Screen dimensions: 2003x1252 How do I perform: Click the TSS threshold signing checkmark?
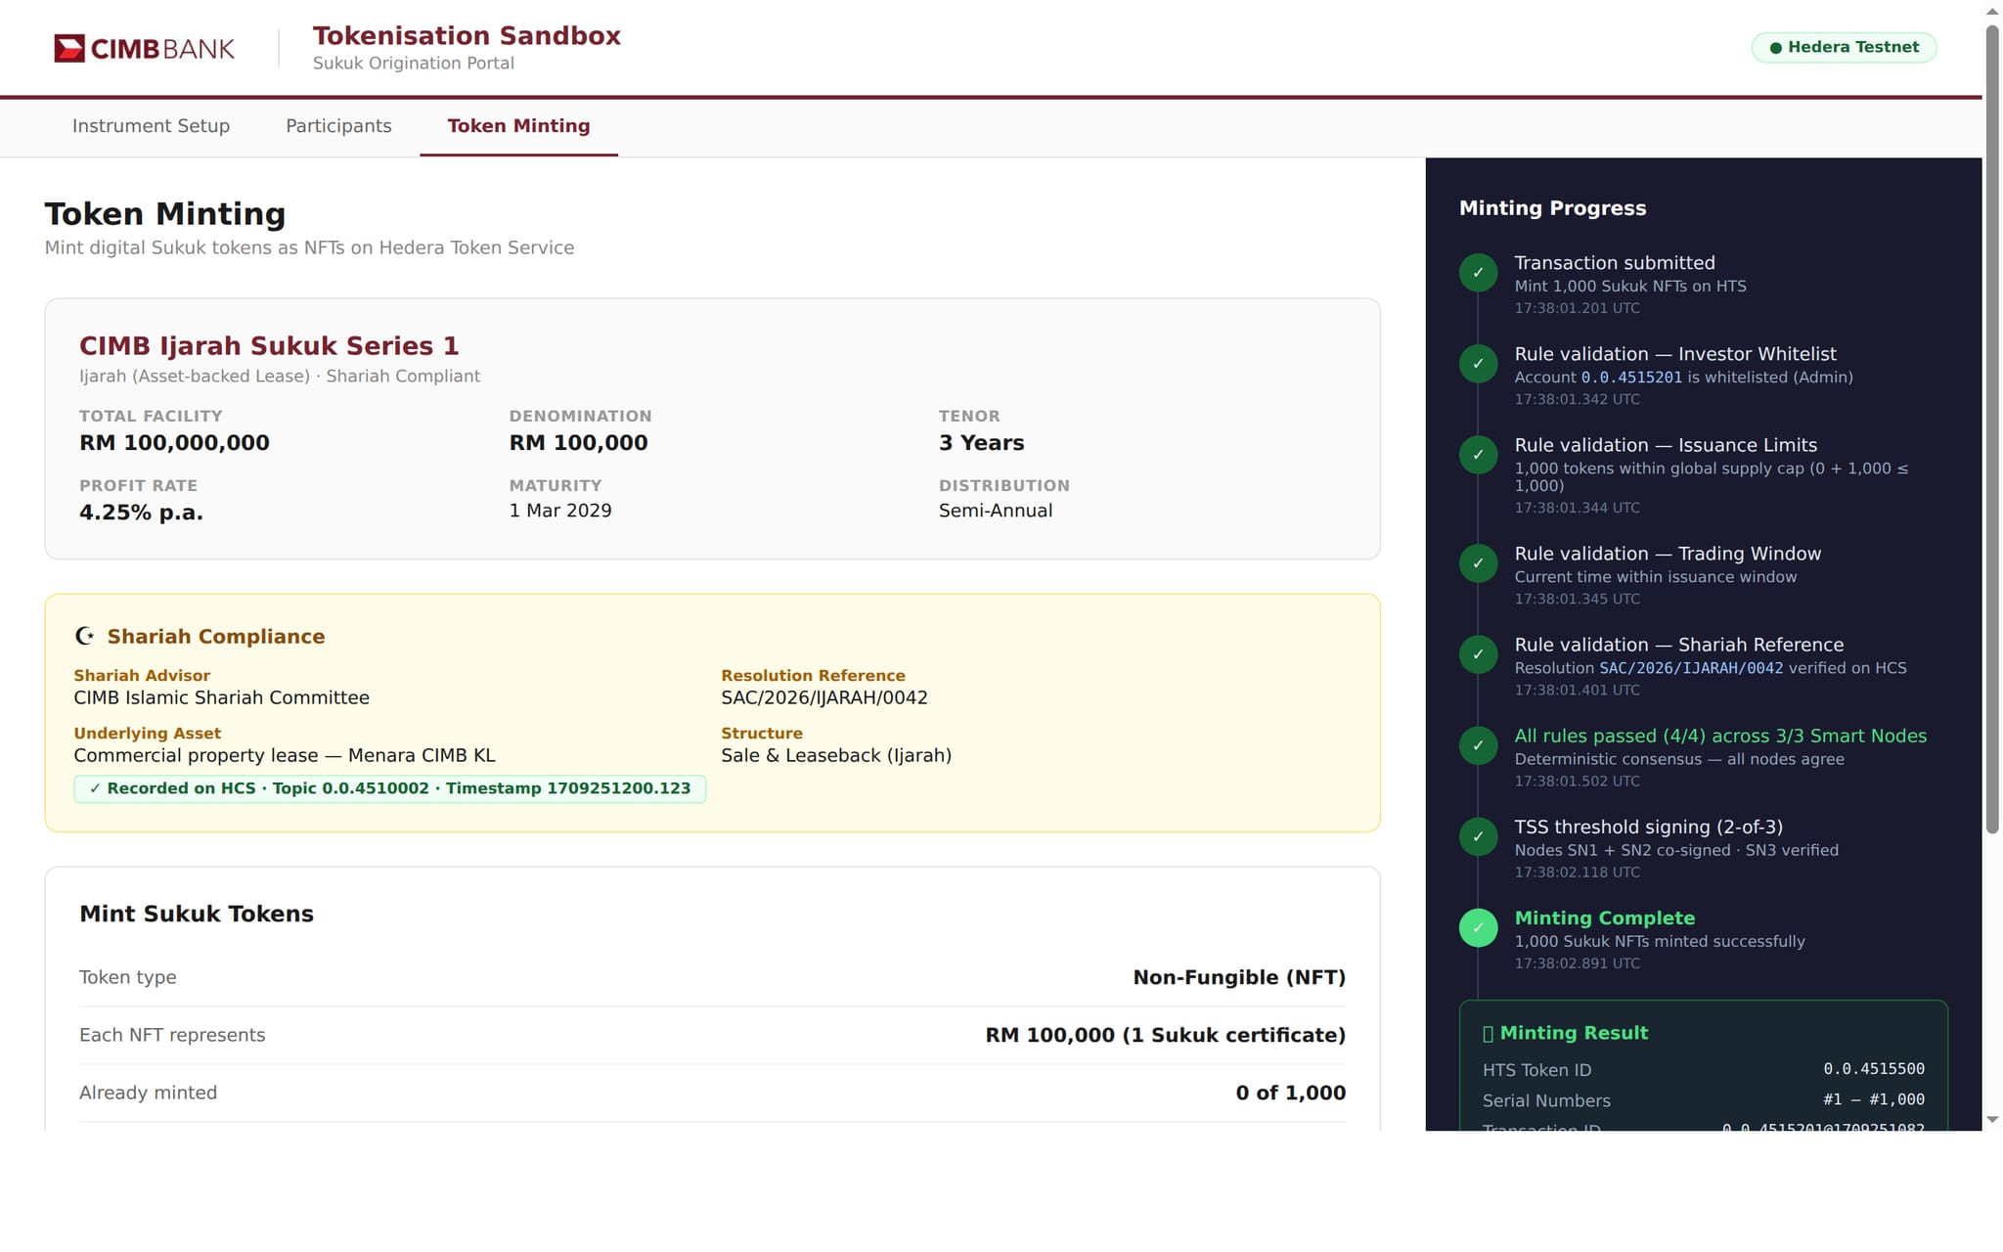tap(1478, 836)
